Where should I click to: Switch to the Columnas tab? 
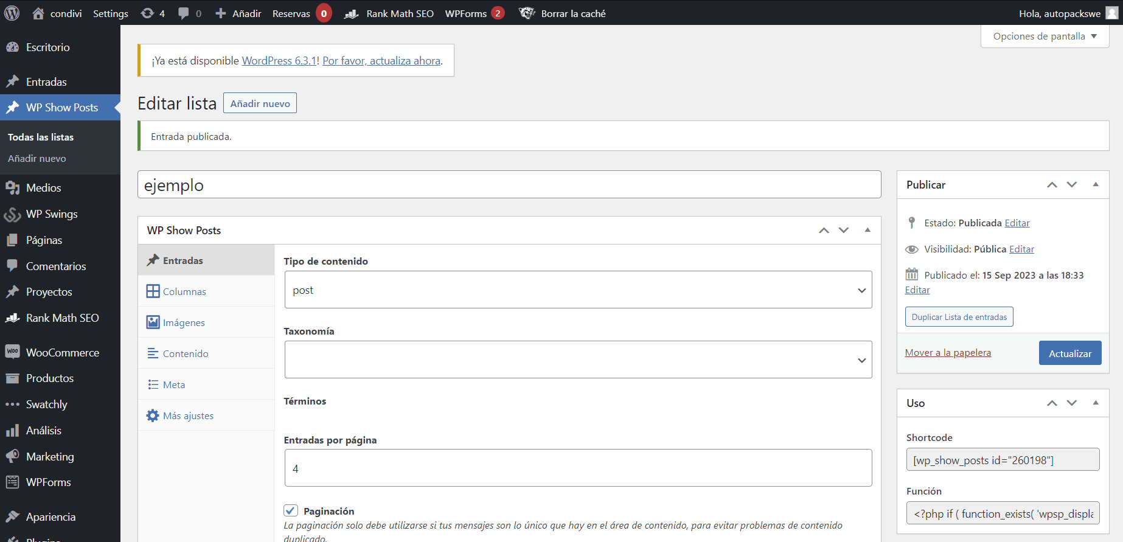(184, 292)
